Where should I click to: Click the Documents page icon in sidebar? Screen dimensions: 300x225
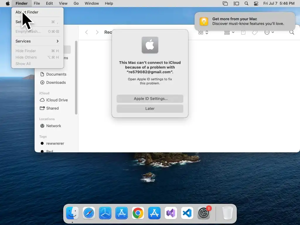click(x=42, y=74)
